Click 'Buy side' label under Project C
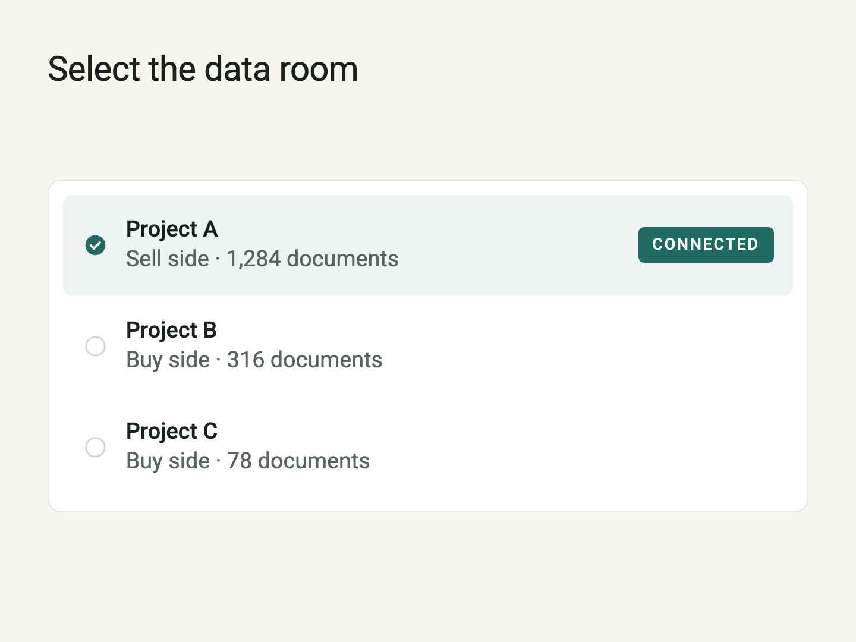 click(168, 461)
